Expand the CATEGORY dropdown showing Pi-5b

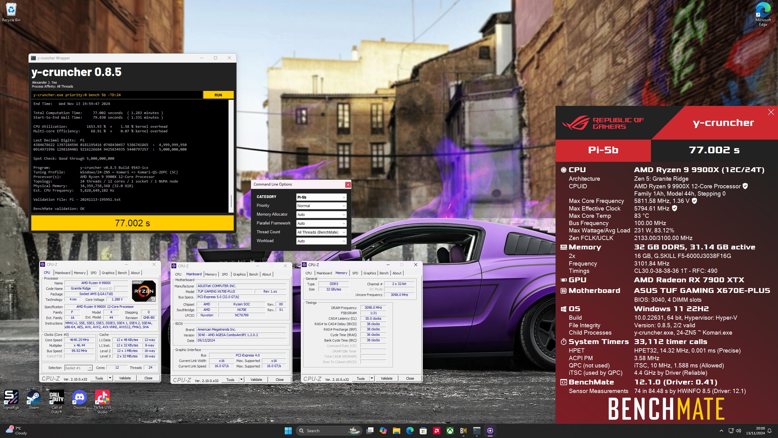coord(321,197)
